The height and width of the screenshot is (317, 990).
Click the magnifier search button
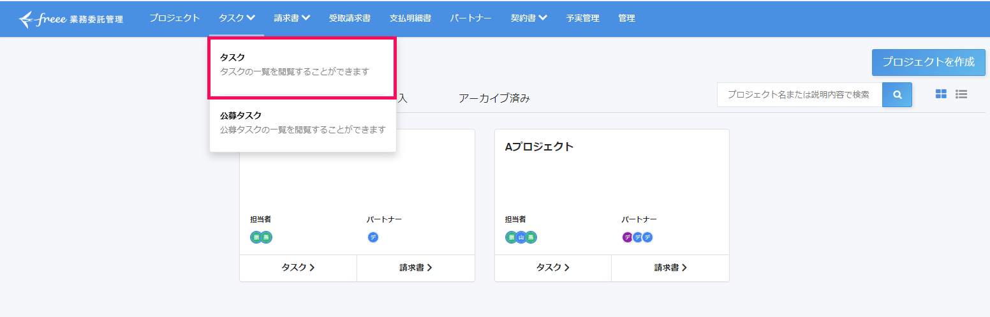[897, 94]
